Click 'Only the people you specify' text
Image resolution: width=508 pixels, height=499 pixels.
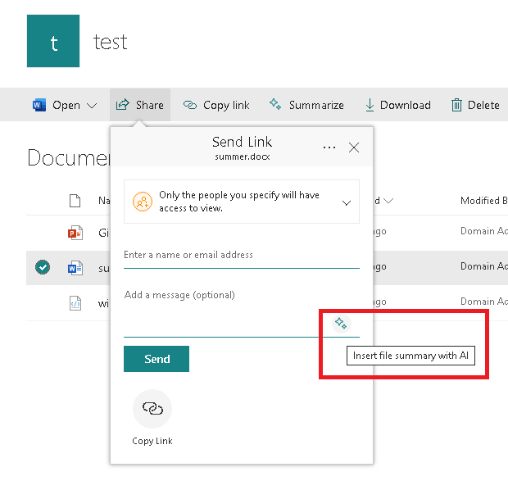click(238, 202)
